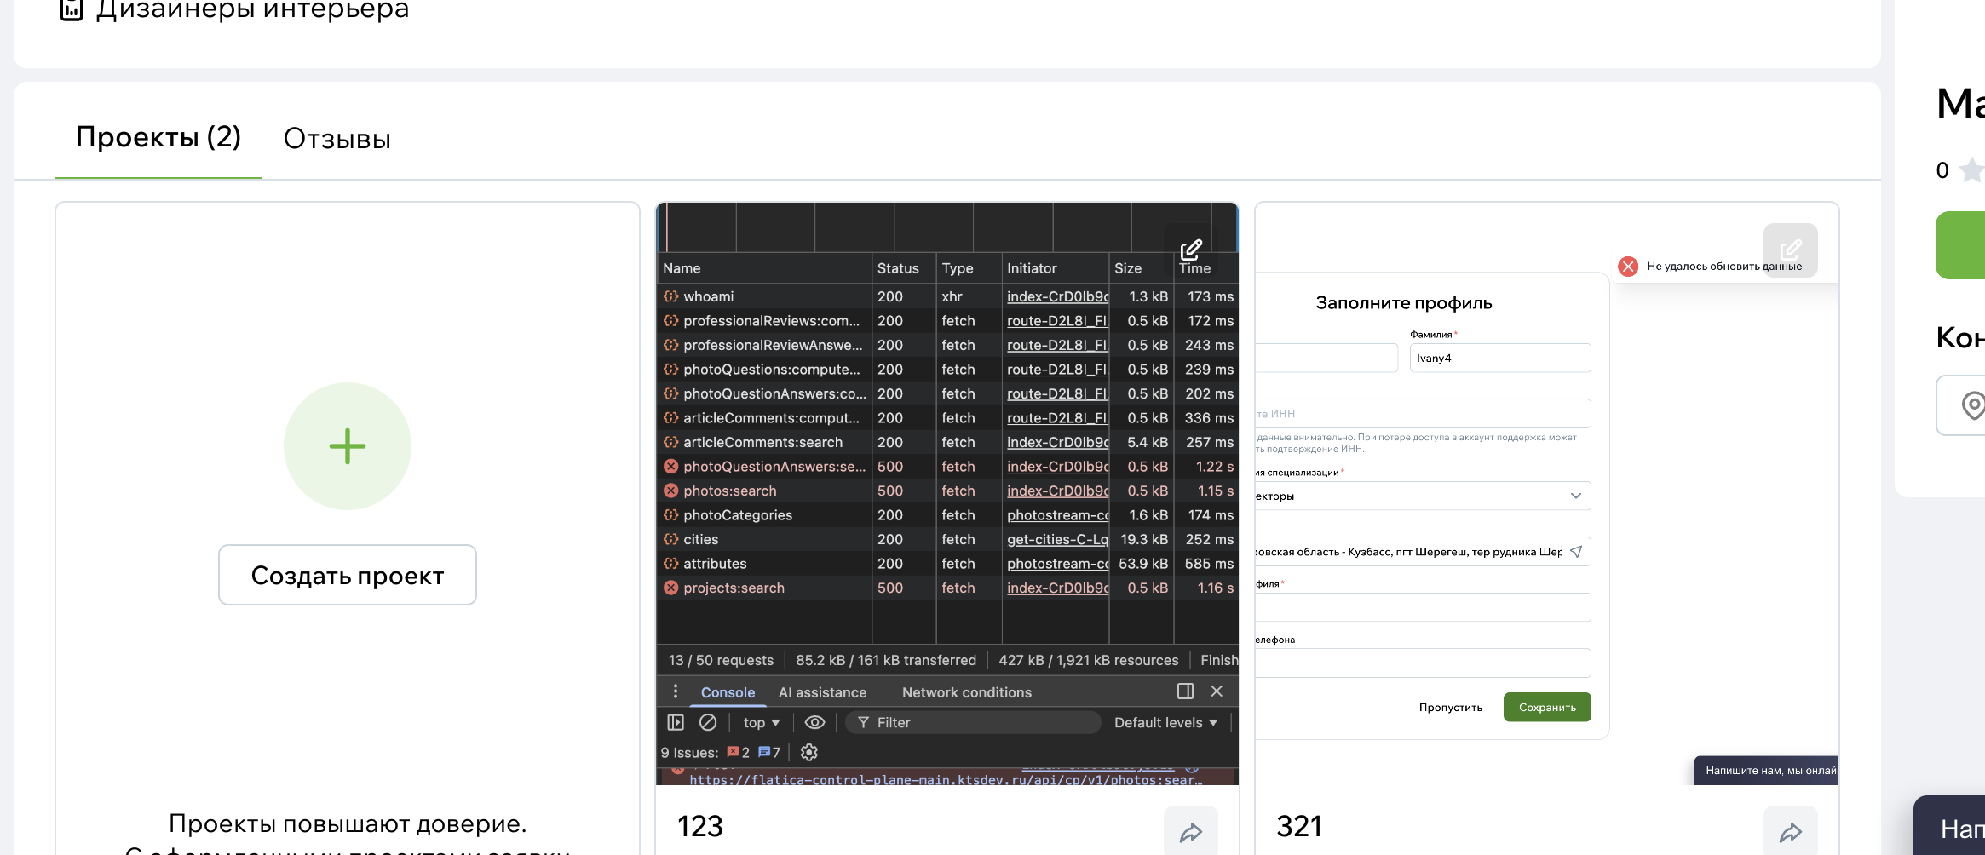Viewport: 1985px width, 855px height.
Task: Share project 321 using arrow icon
Action: click(x=1791, y=832)
